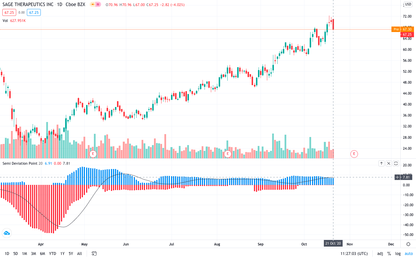Toggle the percent scale mode
The height and width of the screenshot is (259, 416).
389,254
